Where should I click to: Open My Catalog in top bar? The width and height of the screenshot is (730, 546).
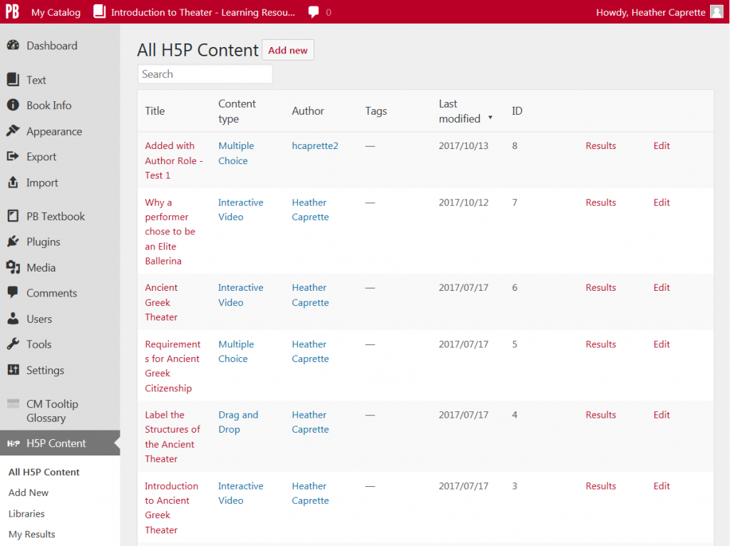[56, 12]
